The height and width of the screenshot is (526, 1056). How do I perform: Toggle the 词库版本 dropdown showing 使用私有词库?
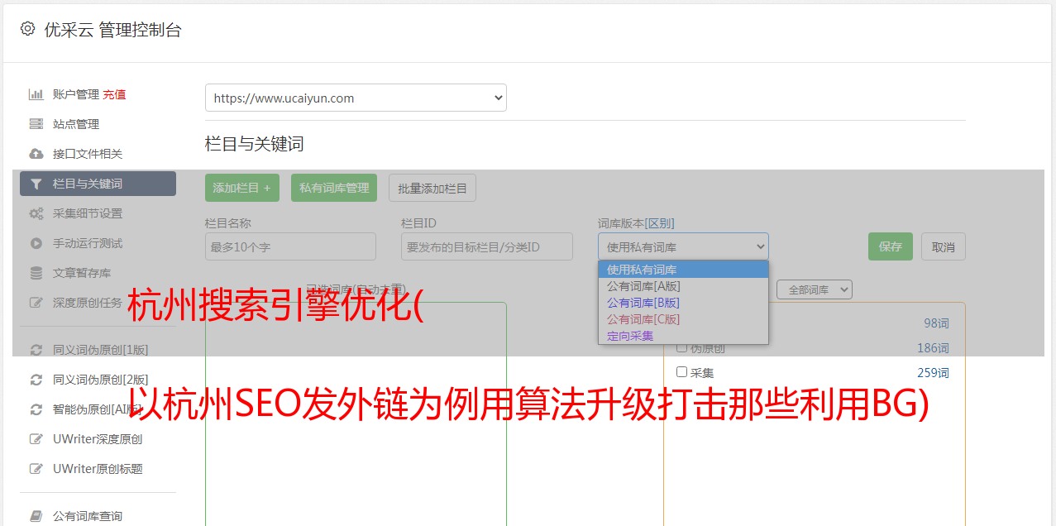pyautogui.click(x=683, y=246)
